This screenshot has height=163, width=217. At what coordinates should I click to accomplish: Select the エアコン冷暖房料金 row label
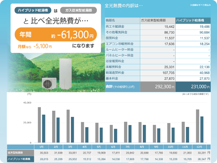point(120,44)
